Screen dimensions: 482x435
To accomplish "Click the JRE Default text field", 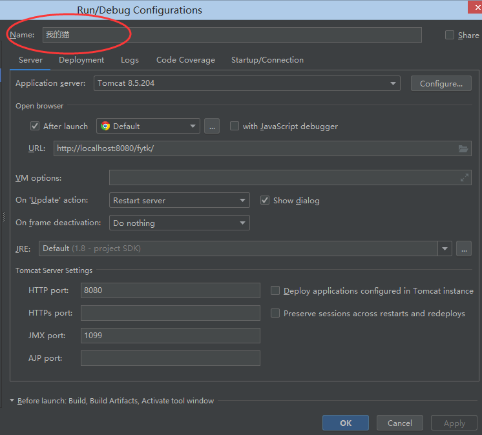I will 238,248.
